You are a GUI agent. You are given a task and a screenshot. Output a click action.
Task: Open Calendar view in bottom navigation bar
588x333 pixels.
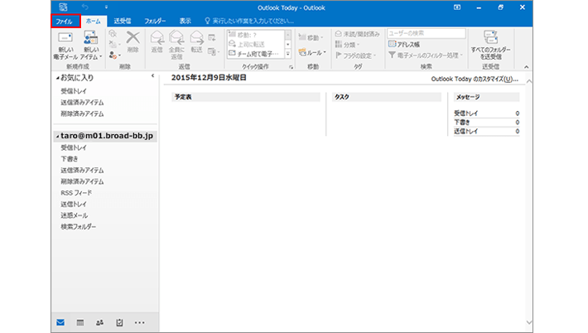[x=80, y=322]
